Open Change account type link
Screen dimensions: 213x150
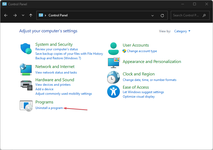[x=142, y=51]
